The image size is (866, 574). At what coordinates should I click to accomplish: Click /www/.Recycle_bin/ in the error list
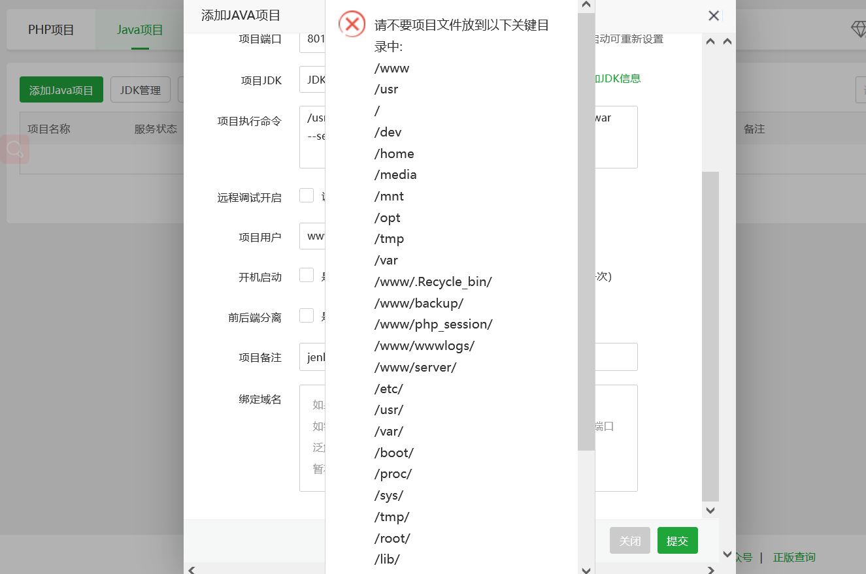coord(433,282)
